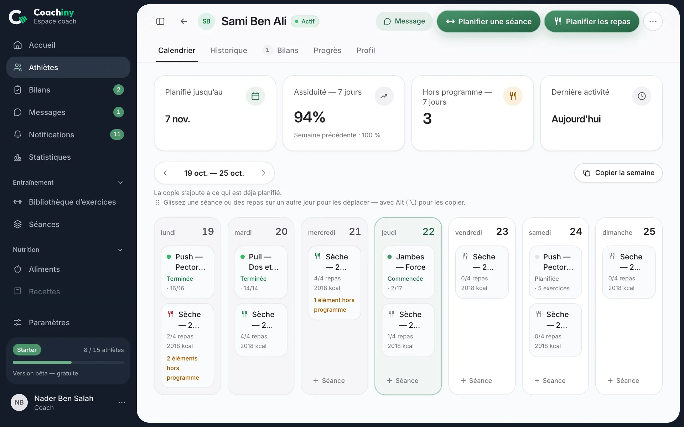Open the Jambes — Force session card
This screenshot has width=684, height=427.
(x=408, y=272)
